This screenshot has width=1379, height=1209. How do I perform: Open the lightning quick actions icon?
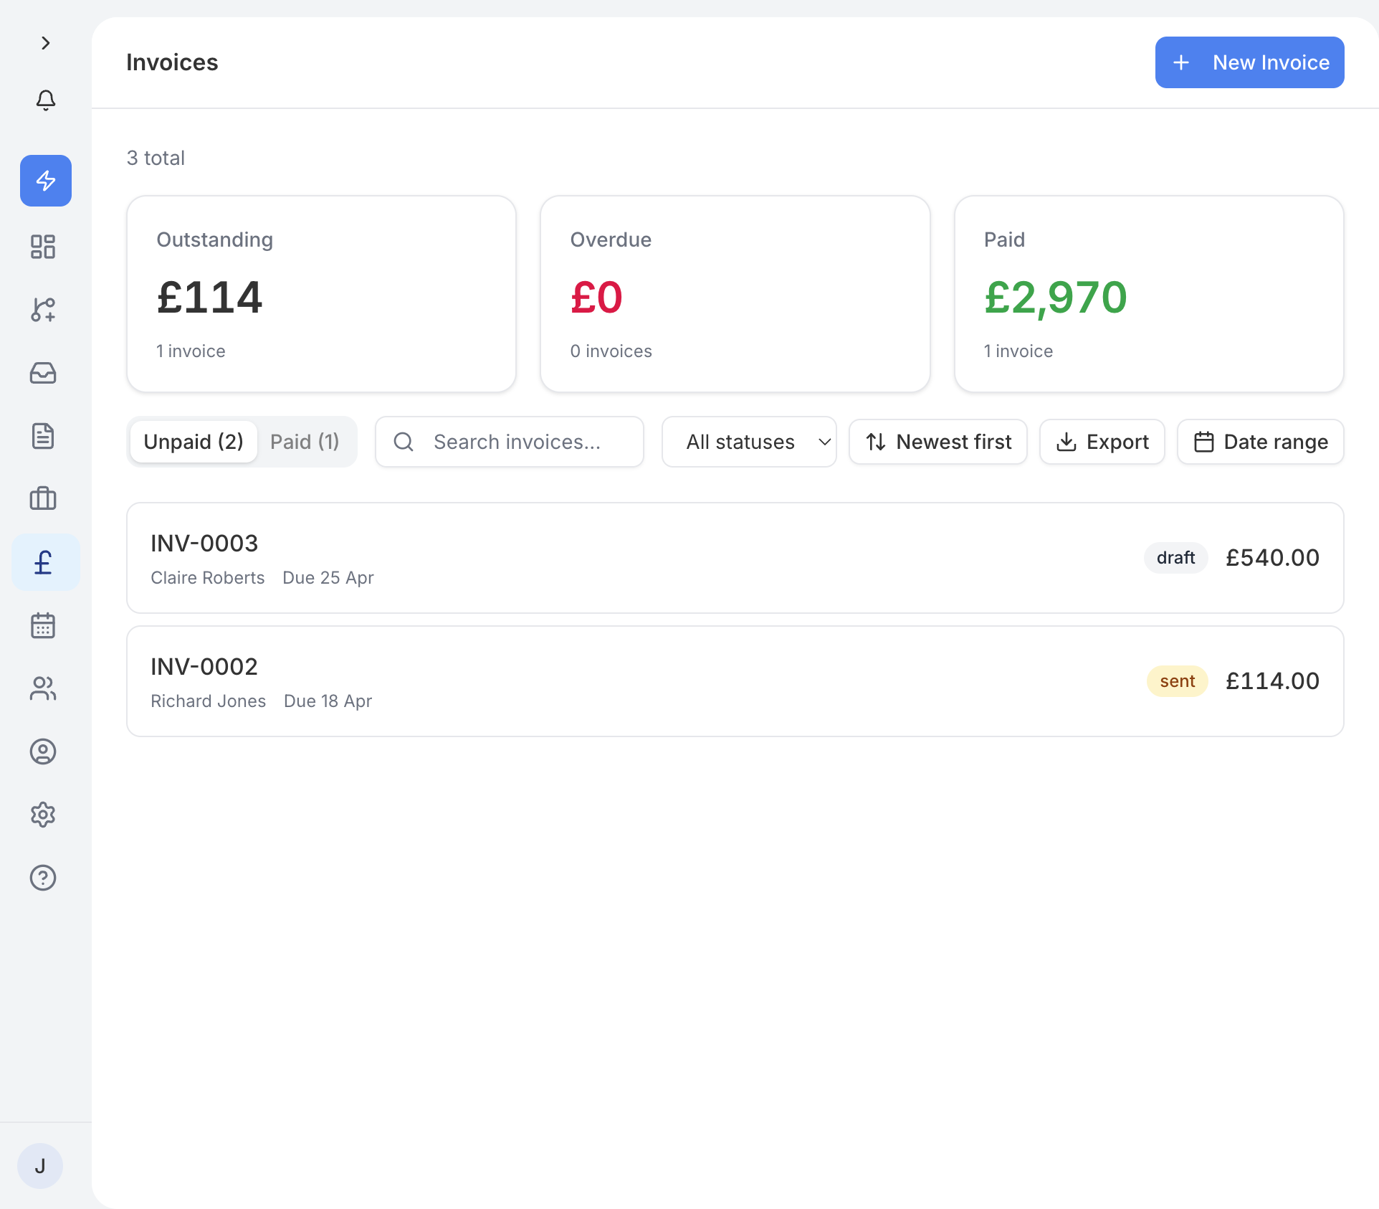(45, 181)
